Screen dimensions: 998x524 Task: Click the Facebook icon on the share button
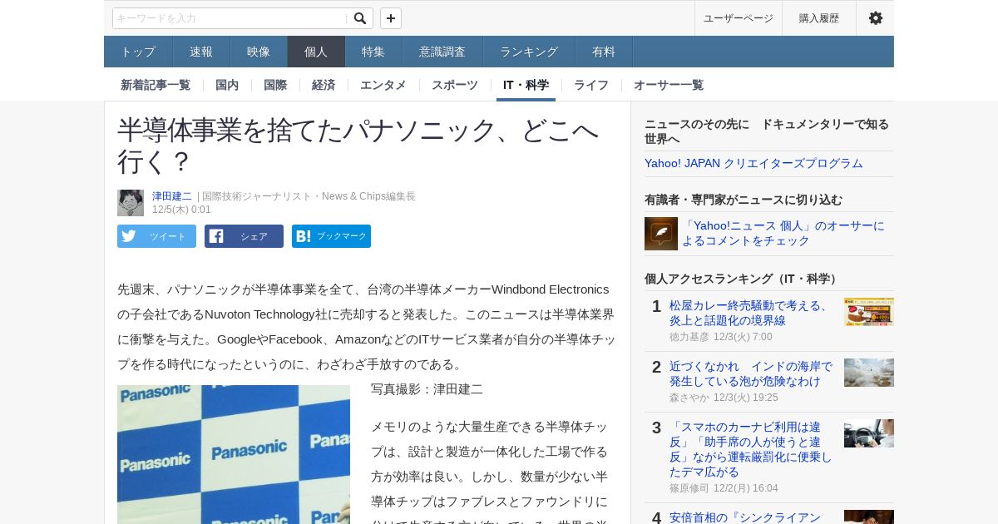coord(216,236)
